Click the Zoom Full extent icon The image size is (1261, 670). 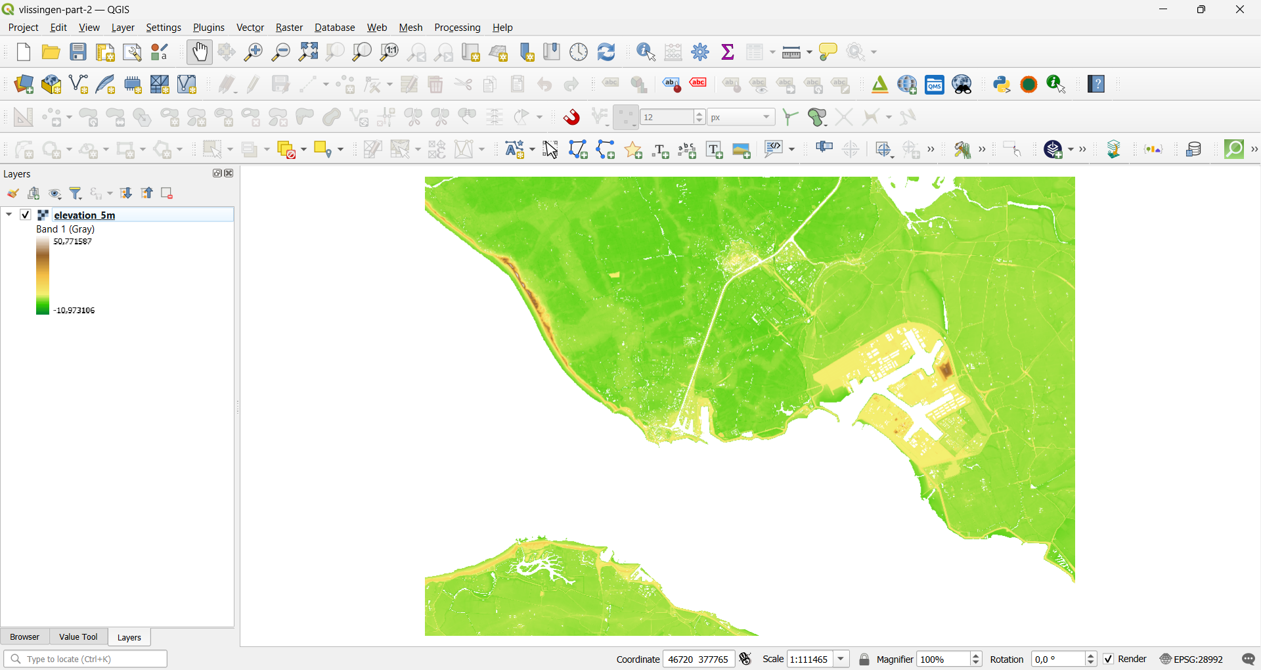(x=309, y=52)
